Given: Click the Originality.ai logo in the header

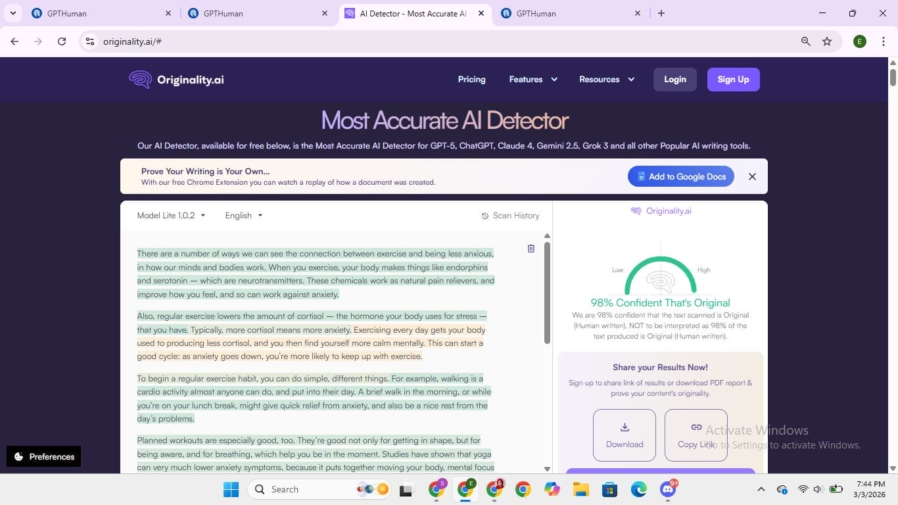Looking at the screenshot, I should pos(176,80).
